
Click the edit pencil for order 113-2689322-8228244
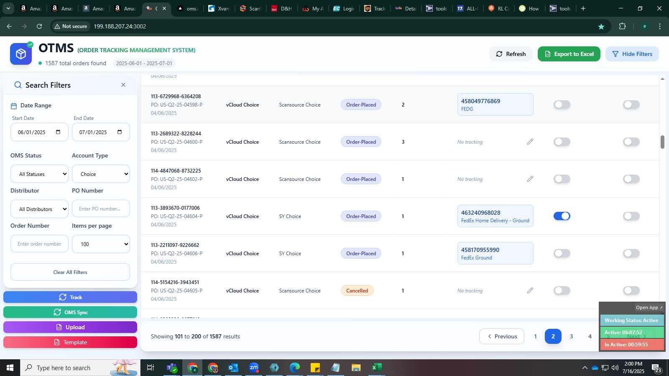click(x=530, y=142)
